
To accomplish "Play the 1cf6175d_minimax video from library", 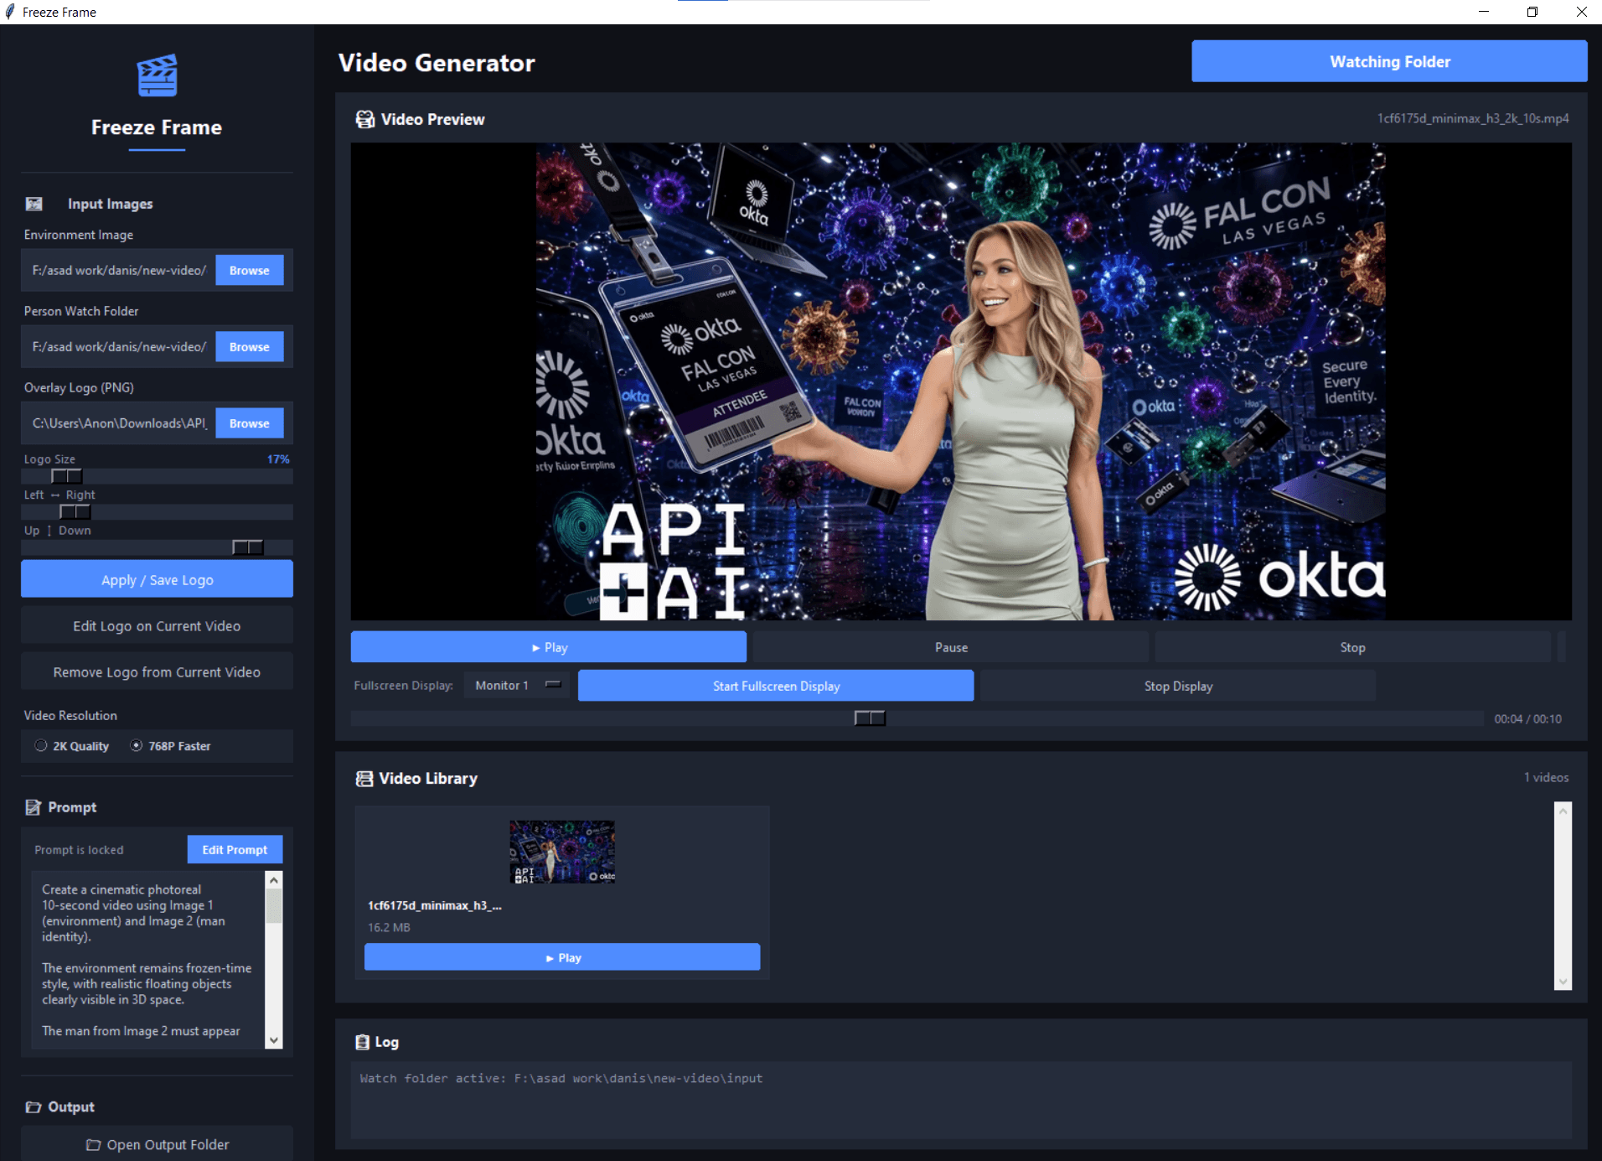I will coord(562,957).
